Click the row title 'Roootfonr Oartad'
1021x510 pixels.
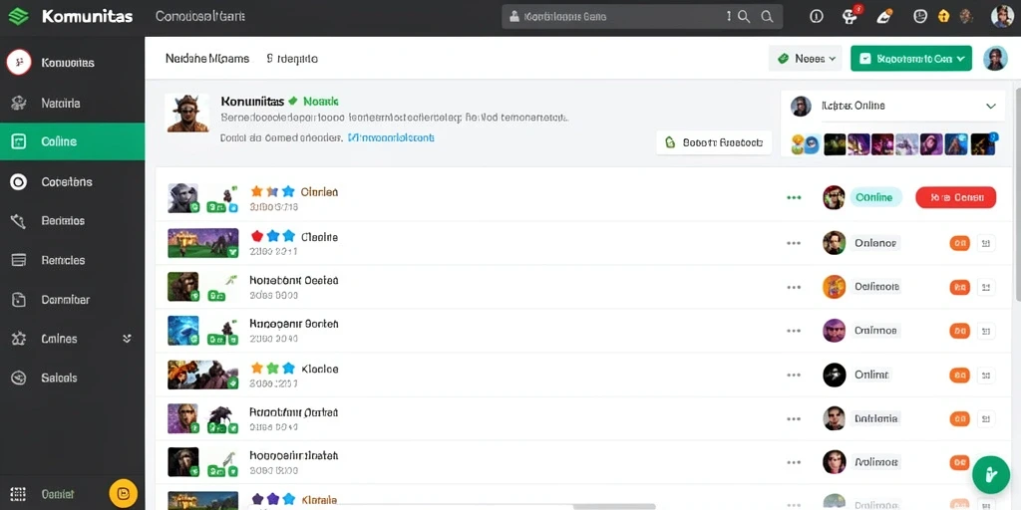point(294,411)
